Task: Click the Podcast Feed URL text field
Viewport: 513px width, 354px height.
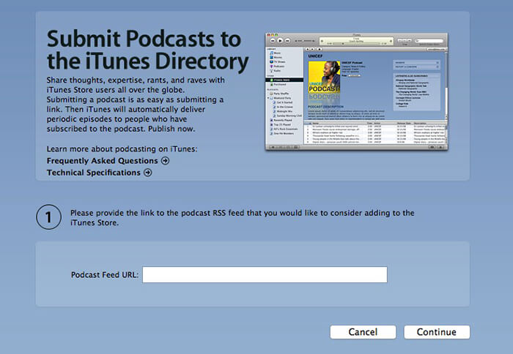Action: (265, 274)
